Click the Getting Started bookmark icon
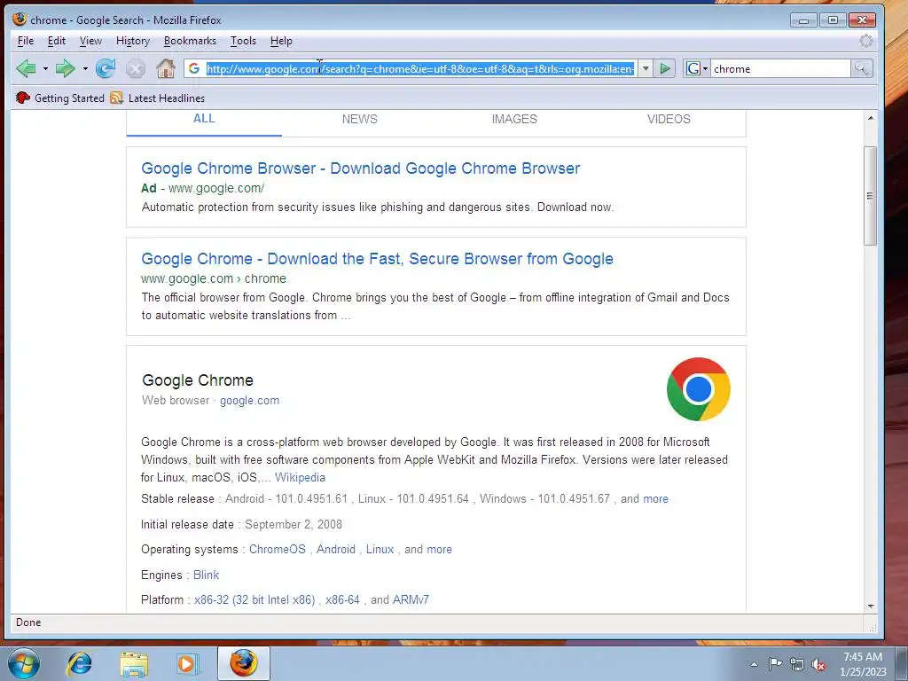 [23, 98]
